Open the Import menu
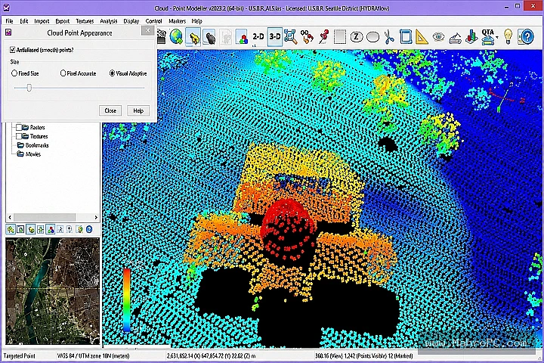544x363 pixels. tap(42, 21)
